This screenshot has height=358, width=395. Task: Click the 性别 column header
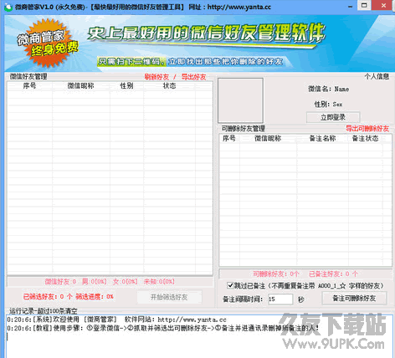click(126, 86)
